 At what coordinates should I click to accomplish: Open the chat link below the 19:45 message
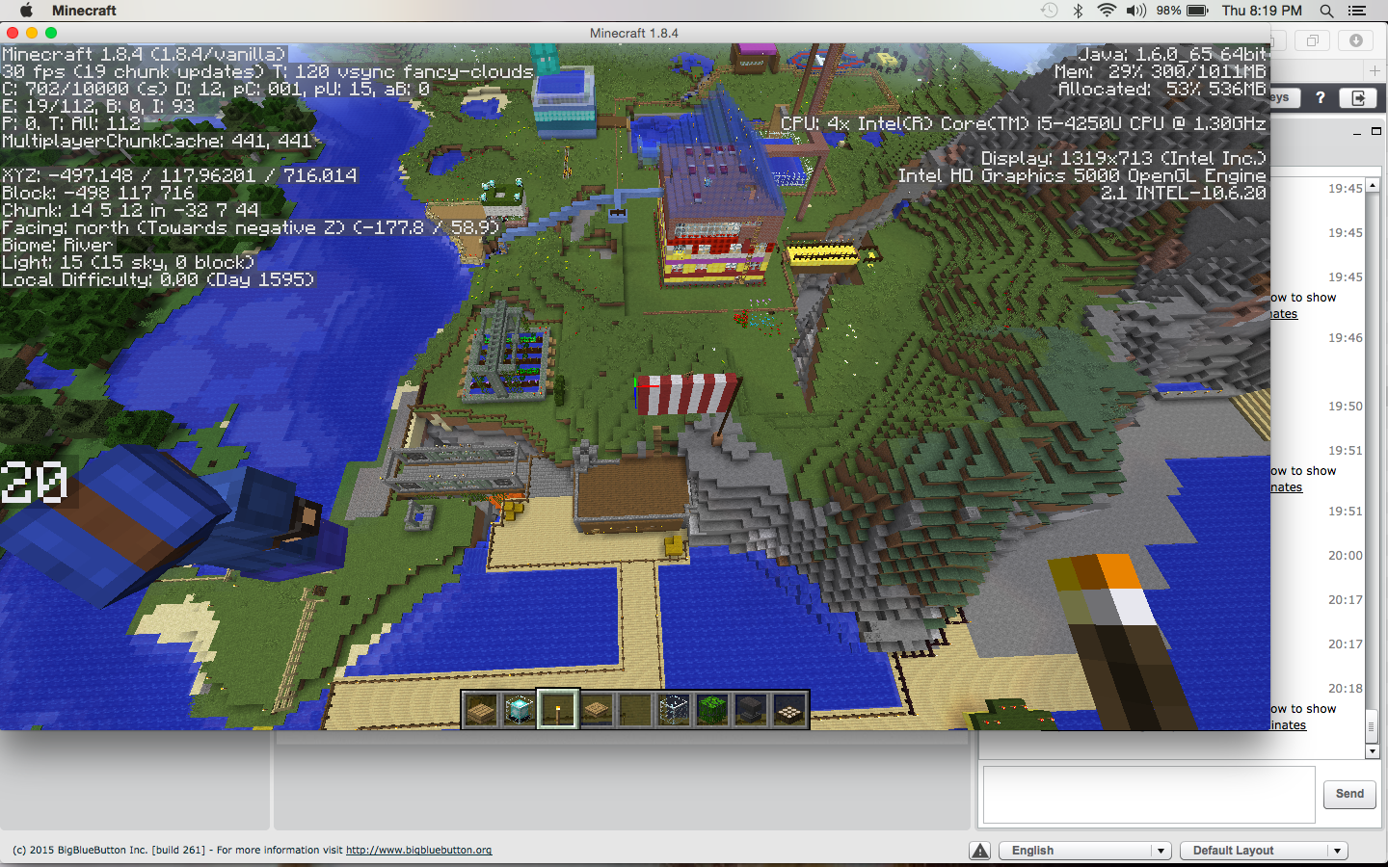[1284, 314]
